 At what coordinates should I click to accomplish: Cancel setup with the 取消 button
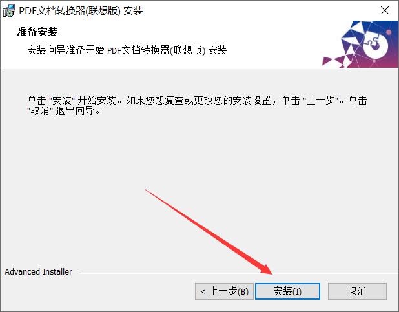pos(357,291)
